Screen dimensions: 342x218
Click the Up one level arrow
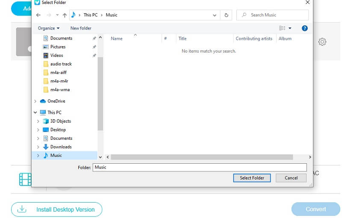click(65, 15)
